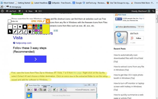Open the dotTech admin bar menu
158x99 pixels.
(11, 11)
